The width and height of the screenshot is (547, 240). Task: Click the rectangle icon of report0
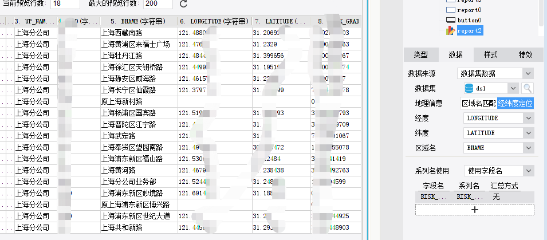451,10
